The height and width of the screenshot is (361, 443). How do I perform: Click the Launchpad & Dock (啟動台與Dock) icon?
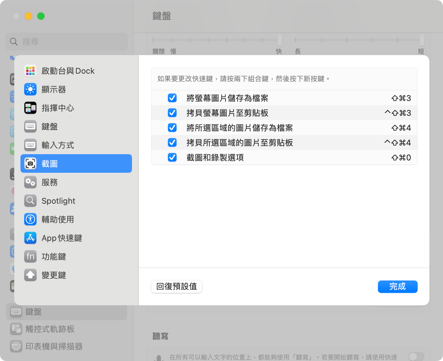pyautogui.click(x=30, y=71)
